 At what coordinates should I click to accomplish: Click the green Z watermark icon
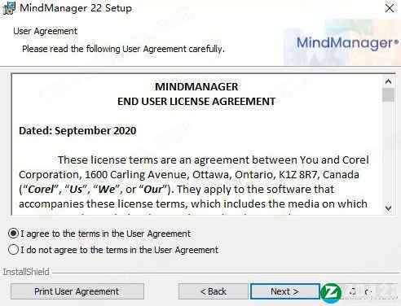click(x=331, y=293)
